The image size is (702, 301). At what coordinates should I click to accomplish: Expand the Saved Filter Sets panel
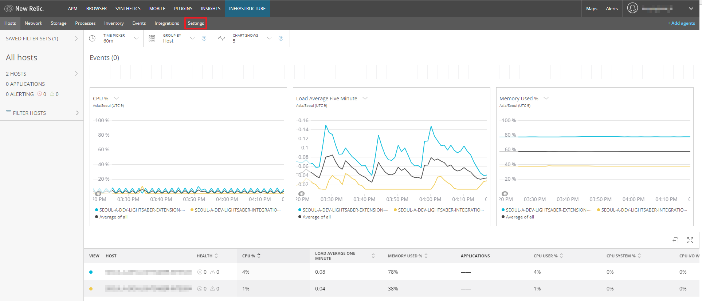click(42, 39)
